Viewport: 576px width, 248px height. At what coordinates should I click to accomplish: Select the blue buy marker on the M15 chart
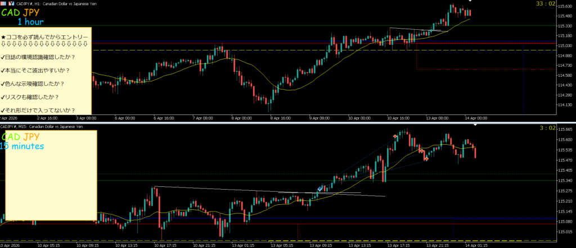coord(320,190)
